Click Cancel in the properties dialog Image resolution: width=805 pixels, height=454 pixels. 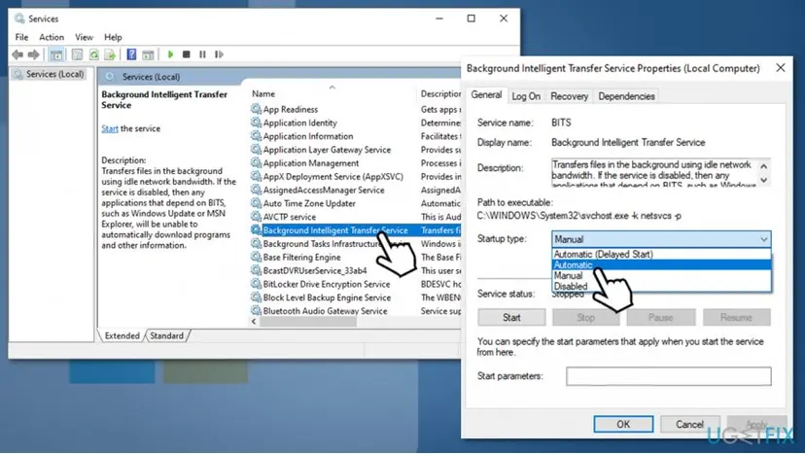click(689, 424)
